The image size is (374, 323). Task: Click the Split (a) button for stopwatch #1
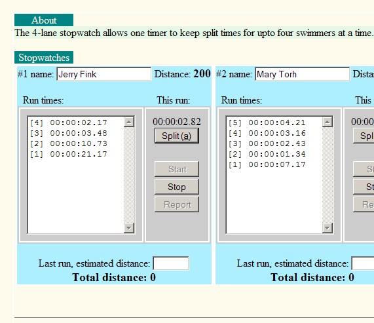pos(176,136)
